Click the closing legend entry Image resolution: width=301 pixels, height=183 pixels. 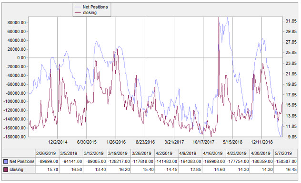click(86, 13)
